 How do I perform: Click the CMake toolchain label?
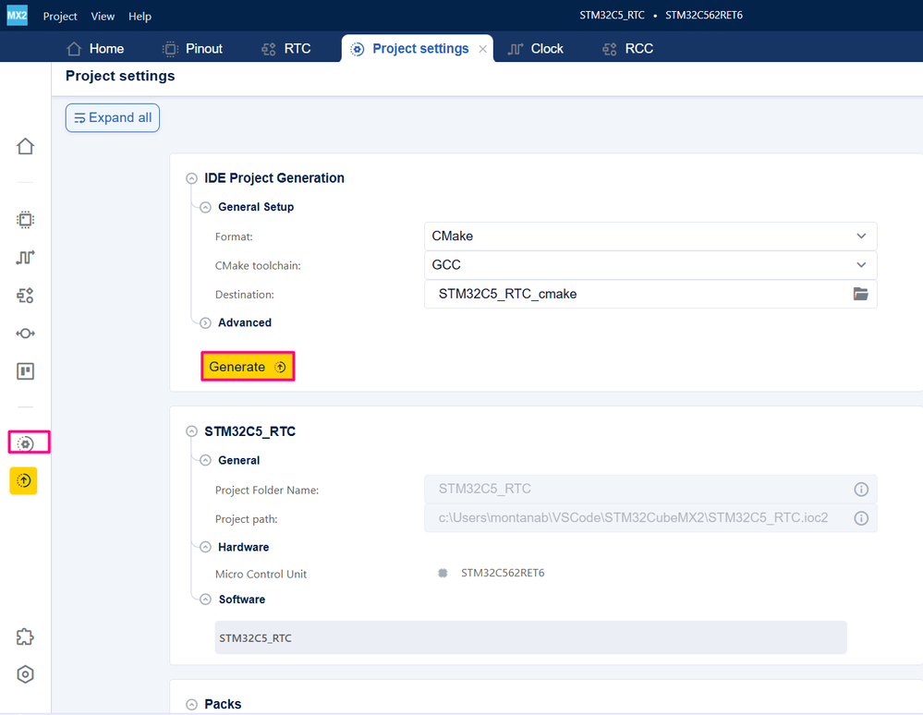(x=258, y=265)
